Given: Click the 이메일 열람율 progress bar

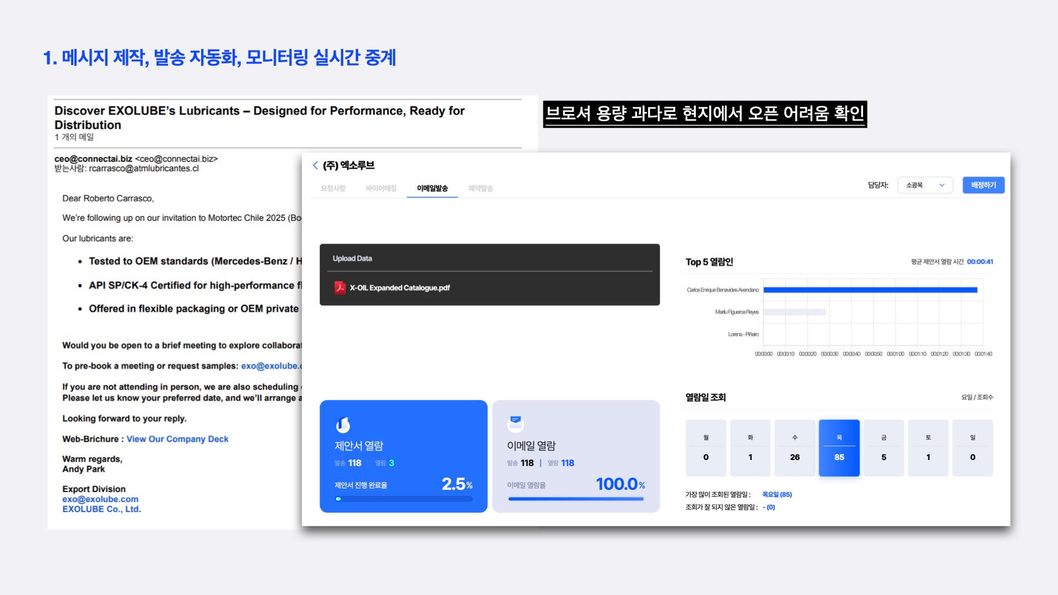Looking at the screenshot, I should [x=576, y=499].
